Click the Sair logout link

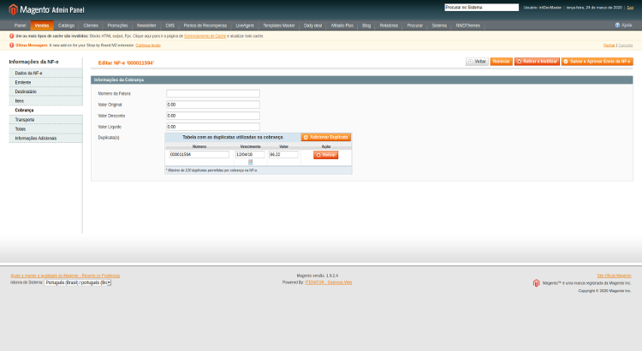tap(630, 8)
